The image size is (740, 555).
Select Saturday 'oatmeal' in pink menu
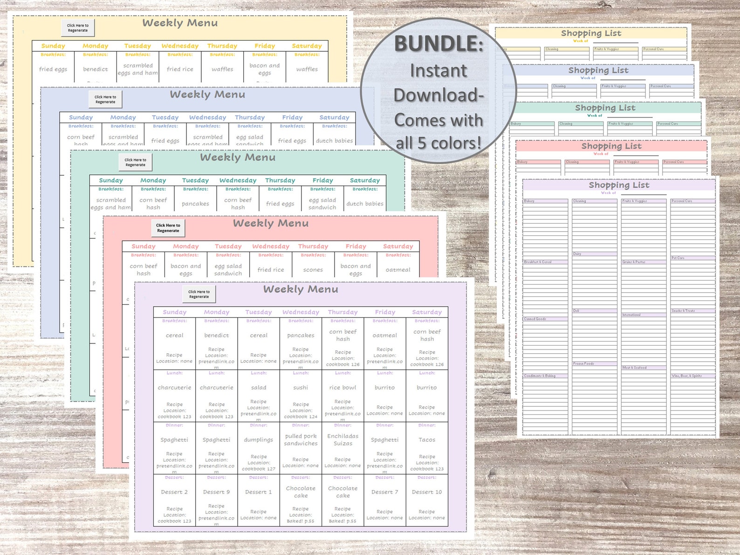click(398, 269)
